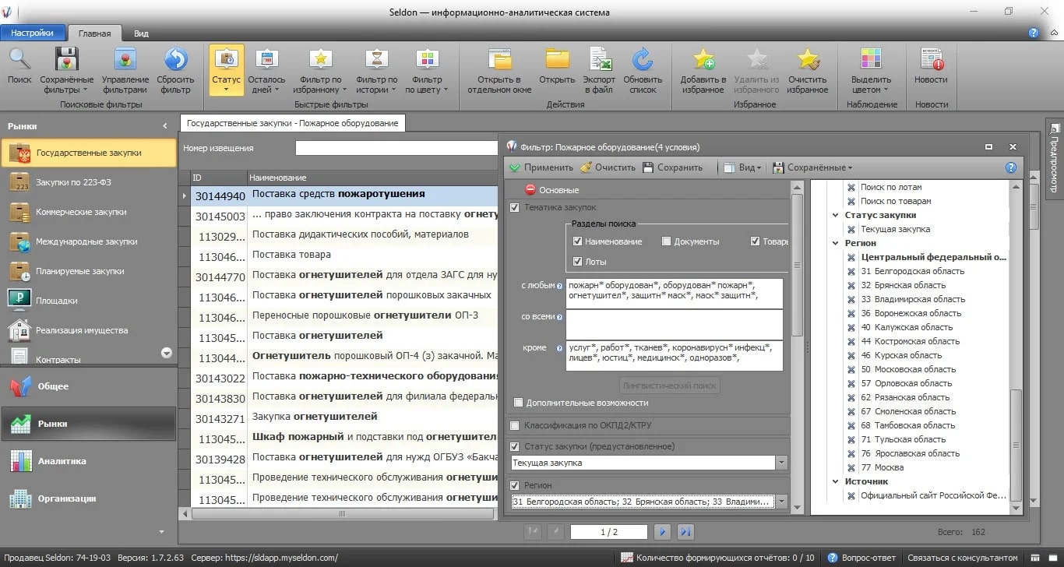1064x567 pixels.
Task: Switch to the Главная ribbon tab
Action: pyautogui.click(x=94, y=33)
